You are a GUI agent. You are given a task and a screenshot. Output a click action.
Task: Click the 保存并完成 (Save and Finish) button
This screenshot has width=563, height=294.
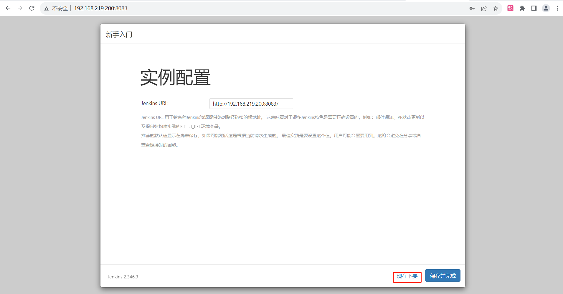(443, 276)
